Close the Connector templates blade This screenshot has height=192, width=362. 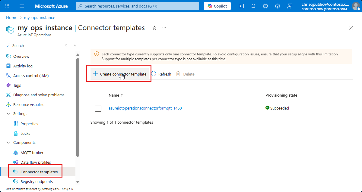(351, 28)
